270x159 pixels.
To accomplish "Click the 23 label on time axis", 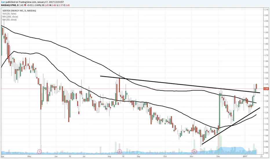I will pos(261,156).
